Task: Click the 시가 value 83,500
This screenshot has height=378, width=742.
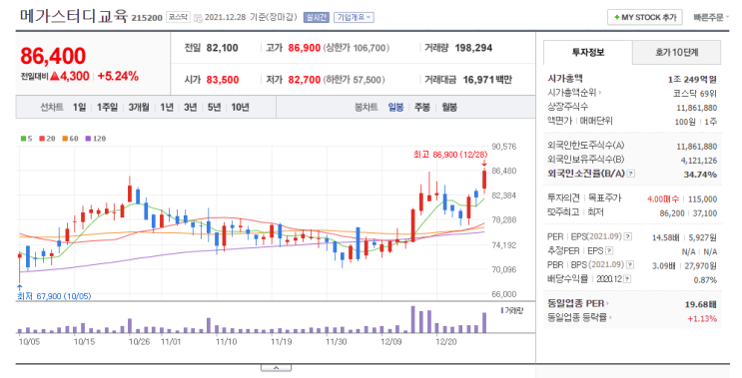Action: tap(223, 80)
